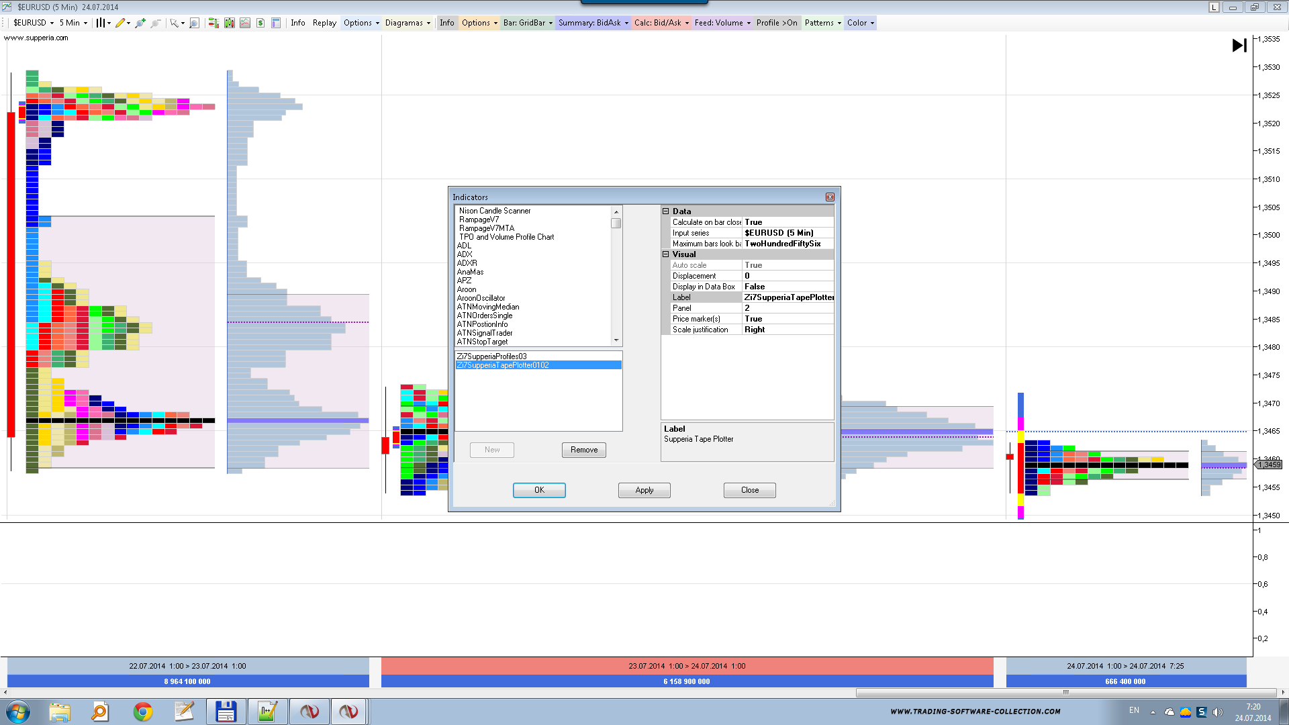1289x725 pixels.
Task: Click the dollar sign instrument icon
Action: coord(260,23)
